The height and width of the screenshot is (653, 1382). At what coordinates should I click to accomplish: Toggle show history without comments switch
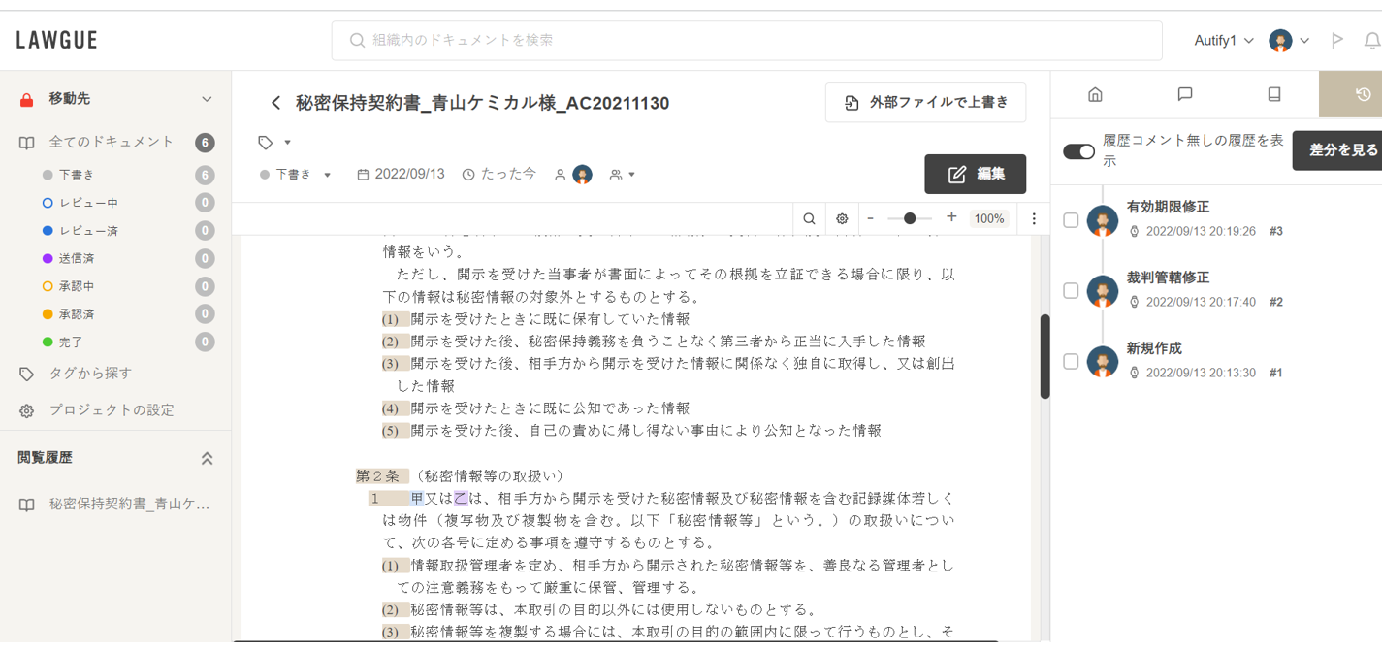pos(1078,151)
